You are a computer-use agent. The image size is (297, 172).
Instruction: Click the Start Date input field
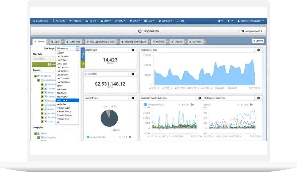[44, 59]
